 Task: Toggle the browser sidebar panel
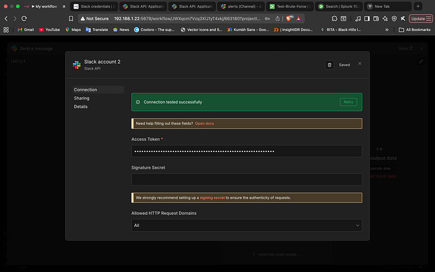click(x=367, y=19)
